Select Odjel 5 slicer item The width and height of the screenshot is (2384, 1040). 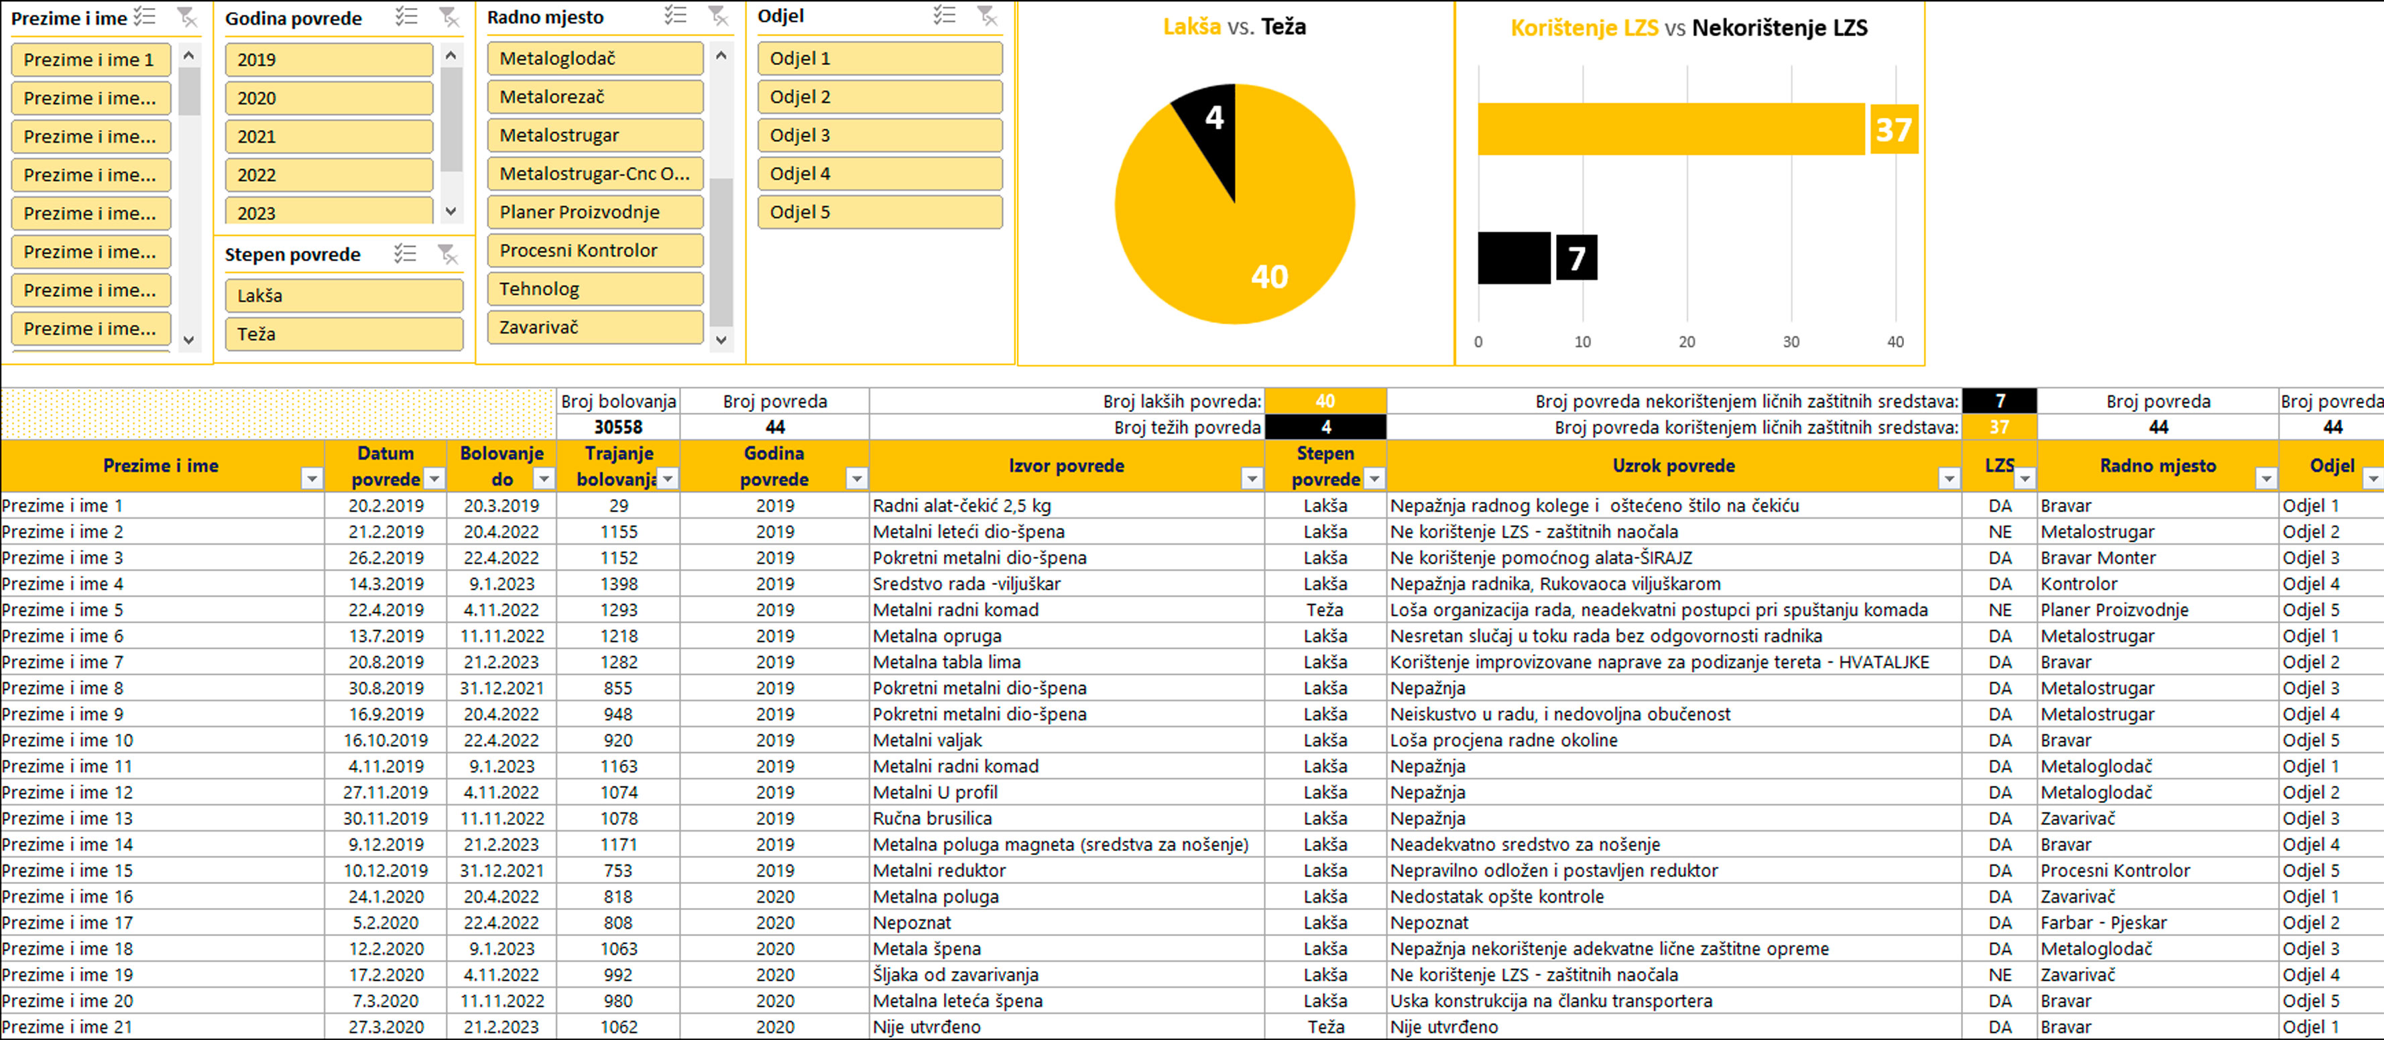click(x=879, y=212)
